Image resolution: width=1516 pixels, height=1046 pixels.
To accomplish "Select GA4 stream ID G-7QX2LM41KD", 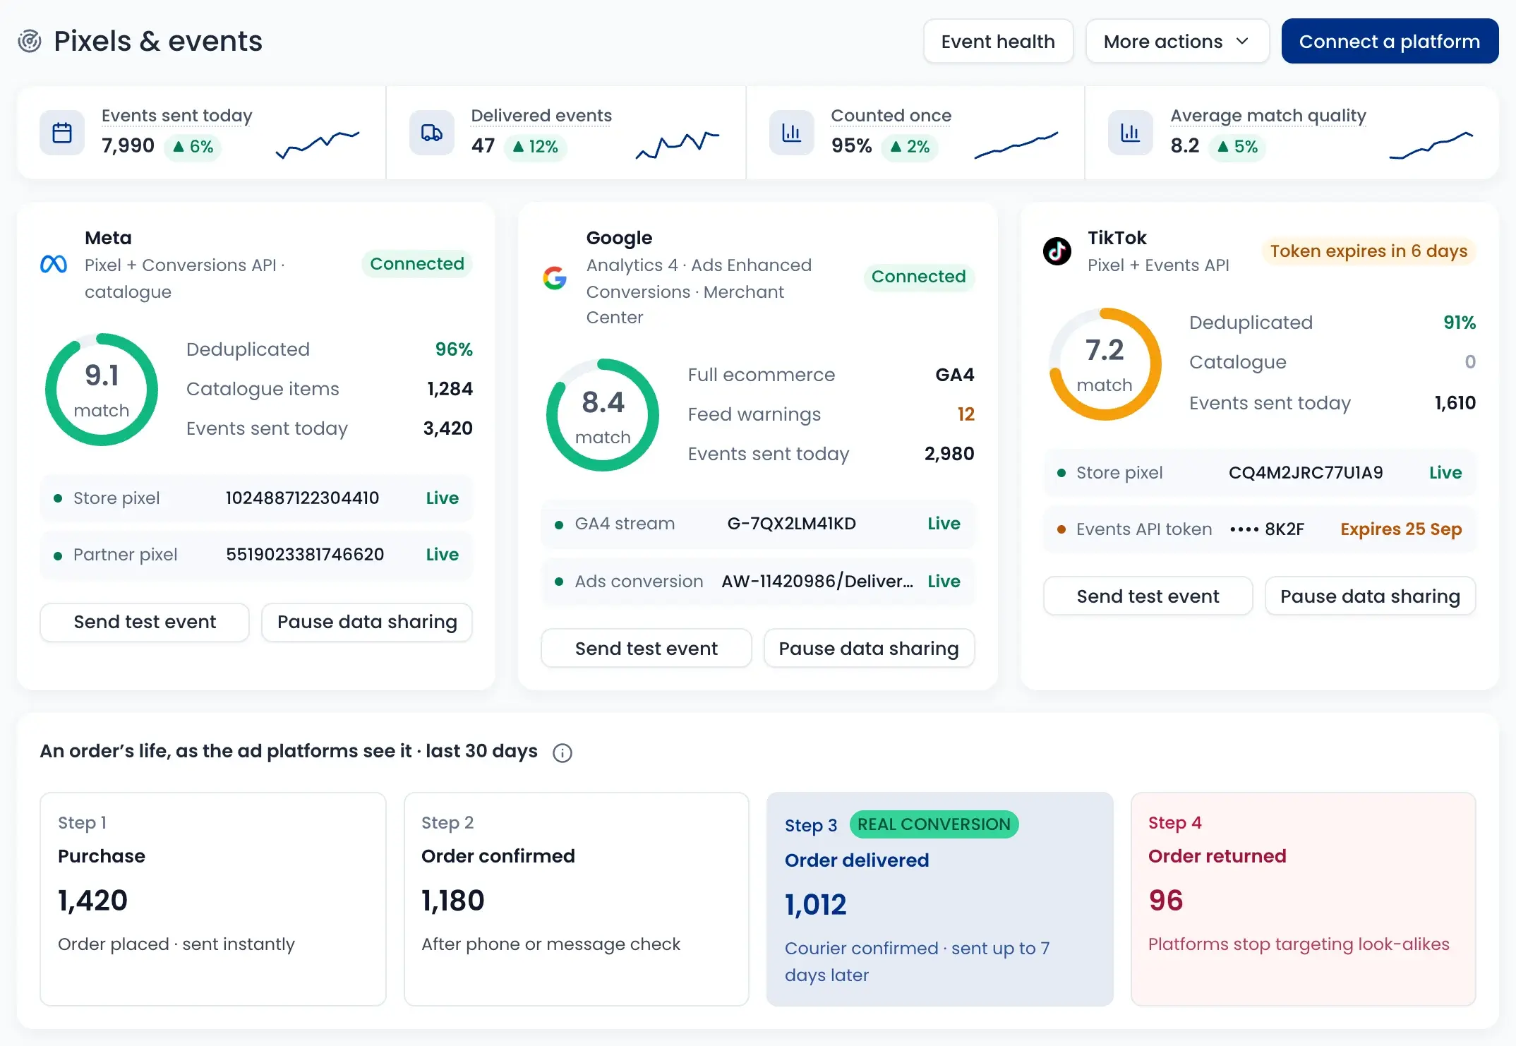I will [x=791, y=524].
